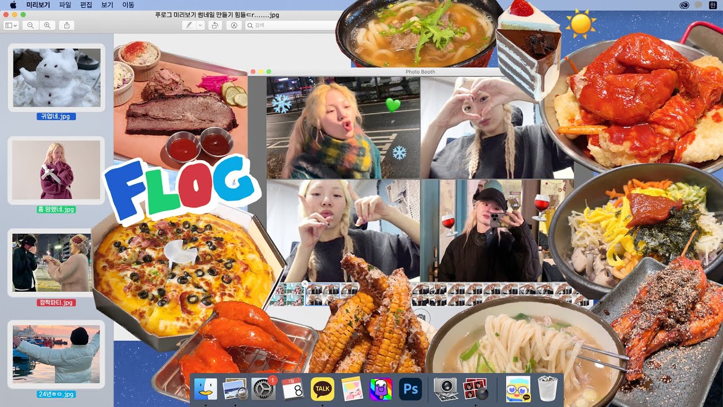Open the 보기 menu
The width and height of the screenshot is (723, 407).
pos(107,5)
